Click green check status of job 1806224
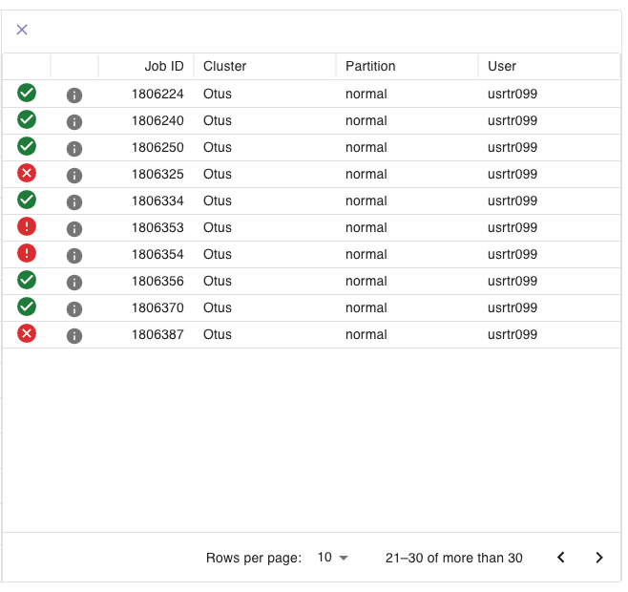The height and width of the screenshot is (592, 628). [27, 93]
